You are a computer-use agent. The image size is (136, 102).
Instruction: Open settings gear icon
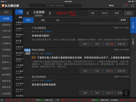point(132,6)
